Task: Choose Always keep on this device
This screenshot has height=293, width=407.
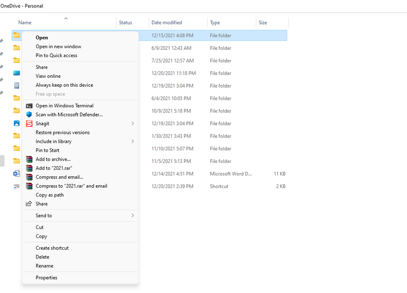Action: tap(64, 85)
